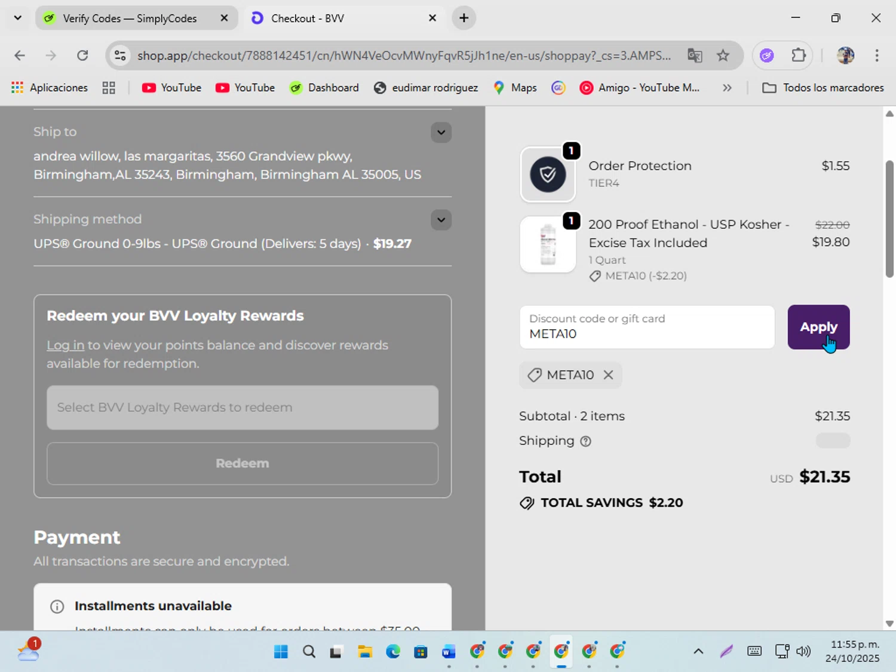Open the Windows Start menu
Screen dimensions: 896x672
tap(281, 652)
